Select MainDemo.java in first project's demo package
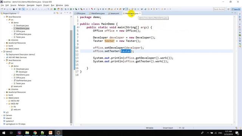Viewport: 242px width, 136px height. click(23, 28)
